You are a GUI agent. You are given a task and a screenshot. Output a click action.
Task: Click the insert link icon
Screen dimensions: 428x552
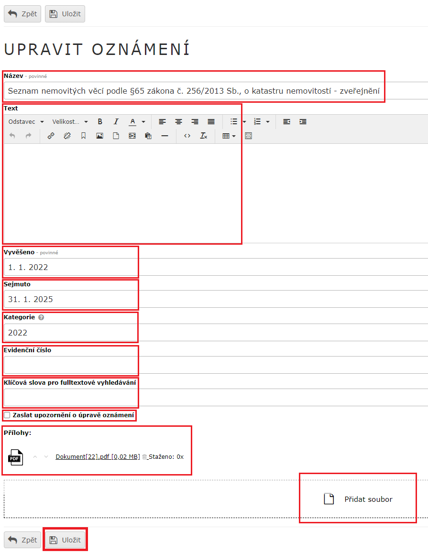click(x=51, y=136)
